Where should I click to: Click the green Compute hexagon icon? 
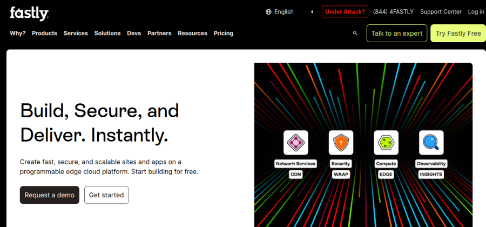tap(386, 143)
